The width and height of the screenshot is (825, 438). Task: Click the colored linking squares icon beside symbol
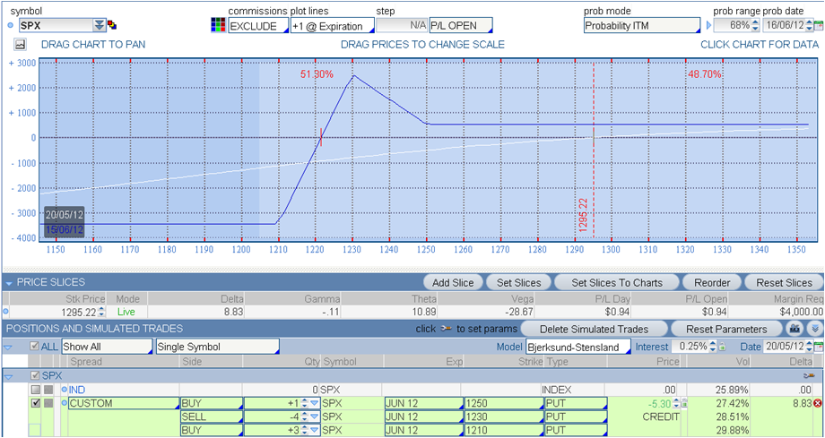click(112, 25)
